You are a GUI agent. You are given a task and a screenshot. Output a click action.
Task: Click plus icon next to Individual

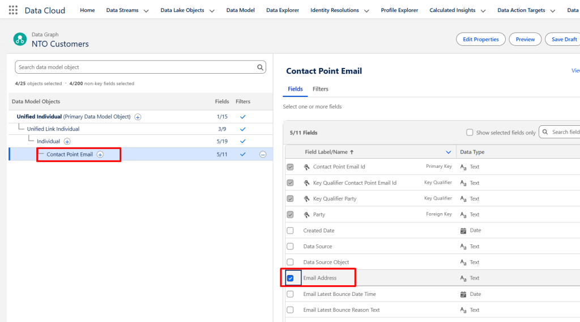67,141
